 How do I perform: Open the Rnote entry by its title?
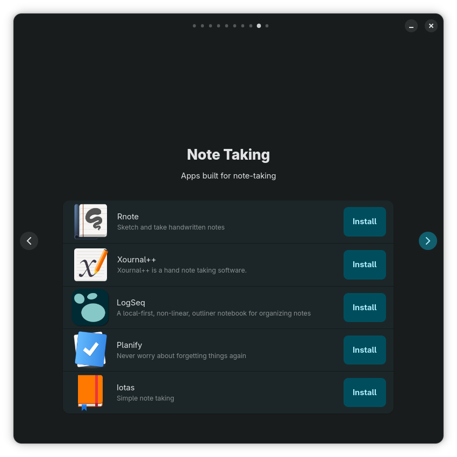[128, 217]
